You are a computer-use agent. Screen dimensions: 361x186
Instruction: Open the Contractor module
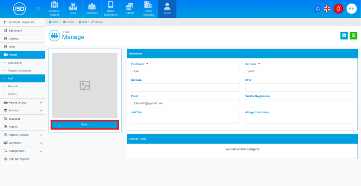click(92, 9)
